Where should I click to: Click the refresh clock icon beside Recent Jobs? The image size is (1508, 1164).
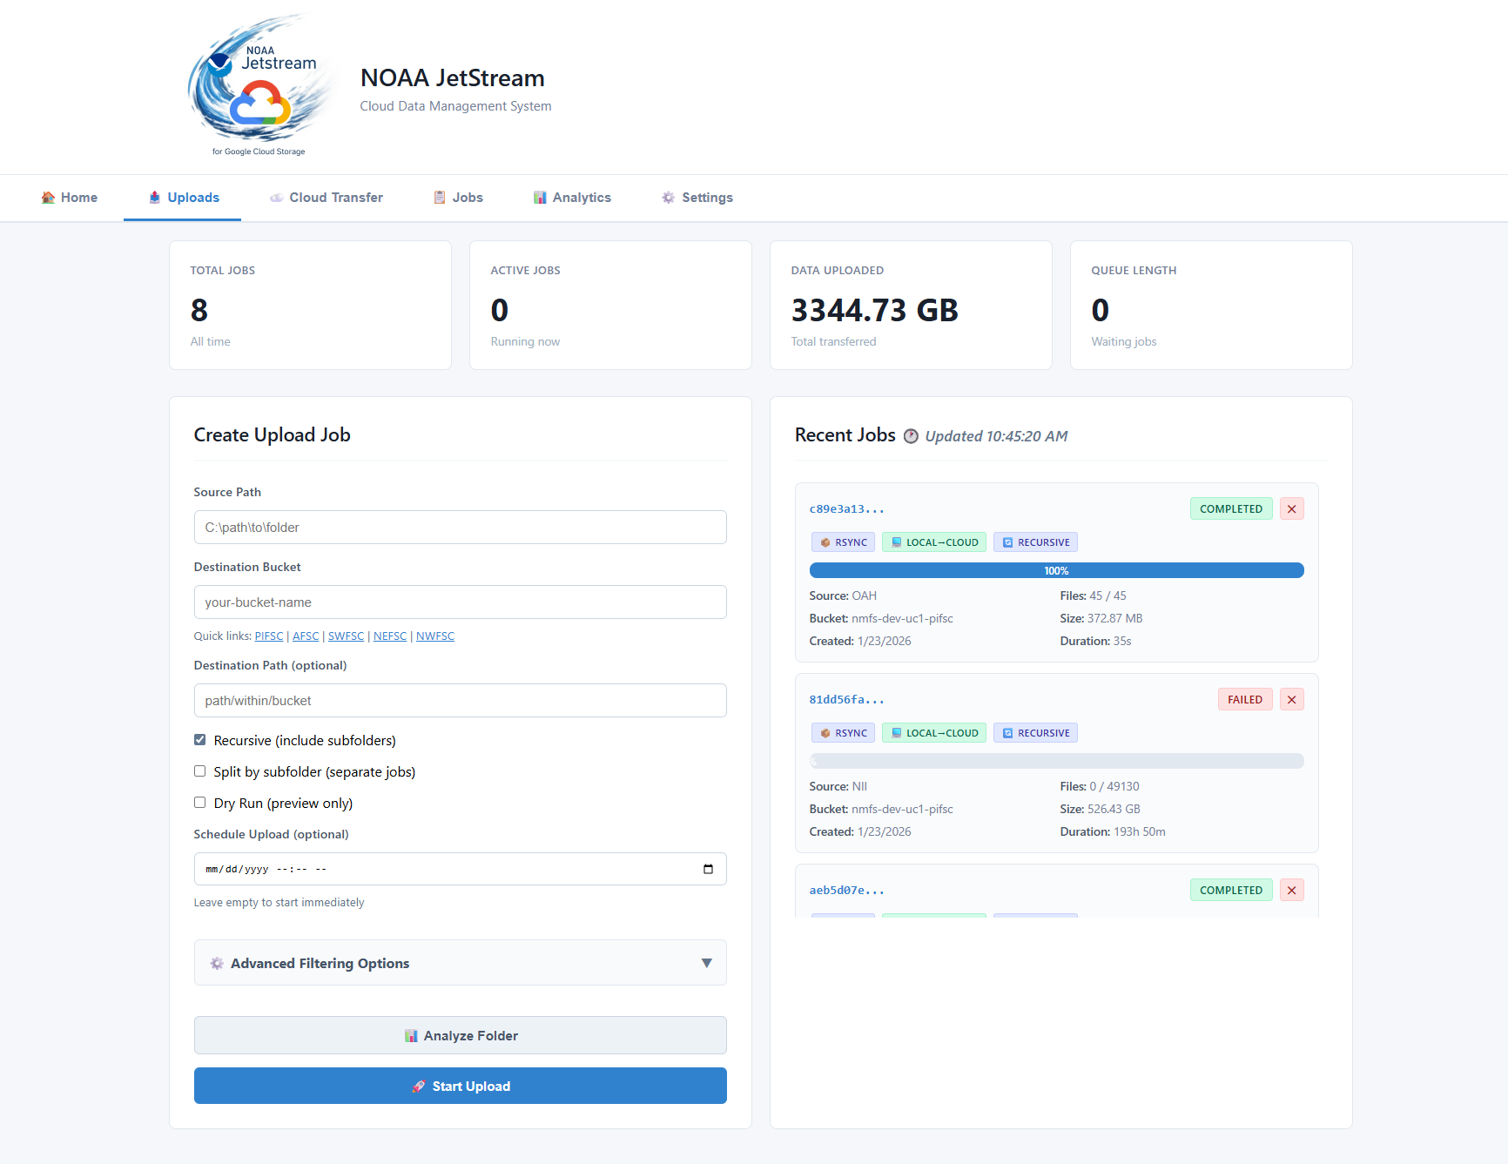[x=911, y=436]
